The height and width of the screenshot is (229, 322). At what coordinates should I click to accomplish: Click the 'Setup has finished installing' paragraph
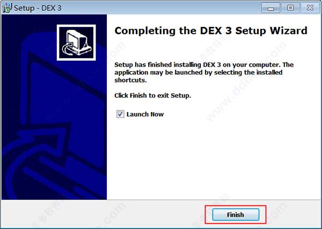tap(204, 72)
